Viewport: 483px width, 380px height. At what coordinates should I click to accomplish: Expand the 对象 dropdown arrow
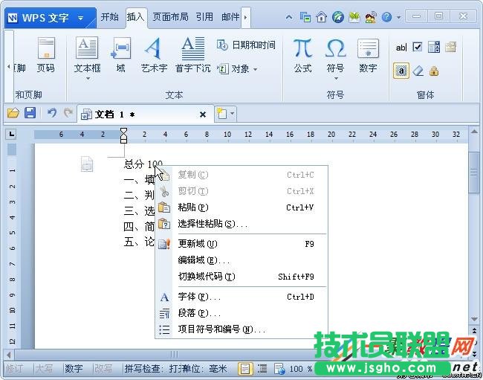coord(256,69)
